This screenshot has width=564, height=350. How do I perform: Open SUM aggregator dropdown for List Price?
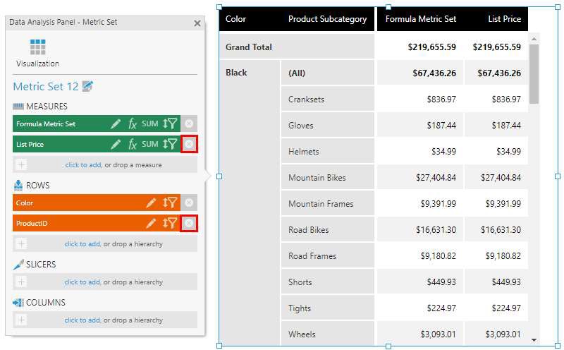[x=149, y=144]
